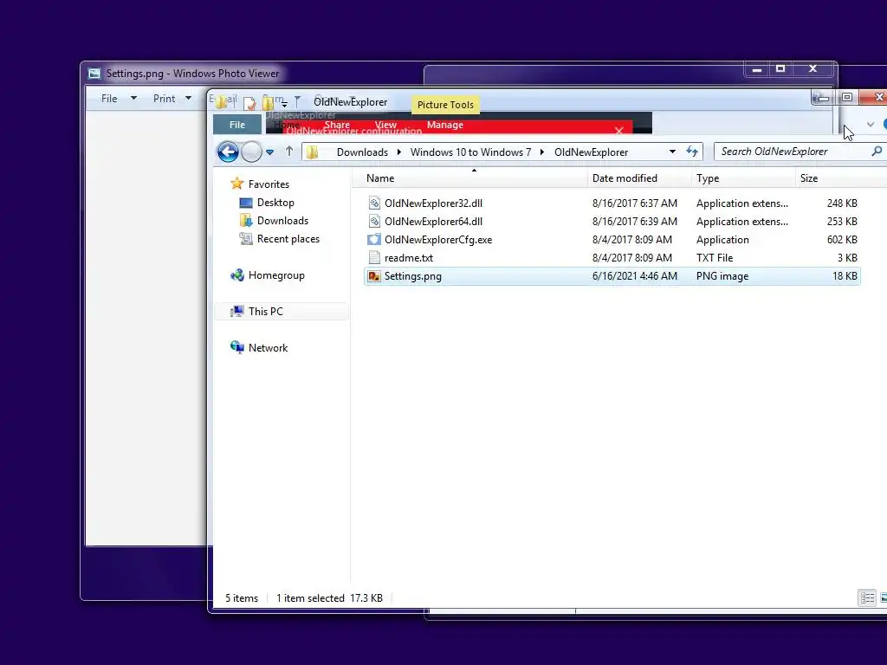
Task: Click the readme.txt file name
Action: [409, 258]
